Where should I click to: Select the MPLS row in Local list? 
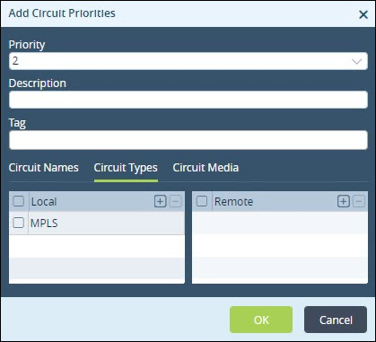point(97,223)
